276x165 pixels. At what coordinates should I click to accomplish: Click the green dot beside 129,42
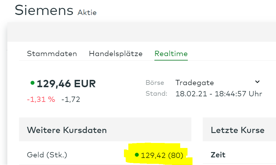[137, 154]
